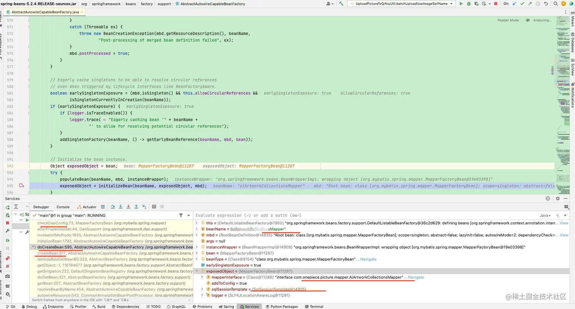Screen dimensions: 575x309
Task: Open the Endpoints tool window
Action: pyautogui.click(x=53, y=306)
